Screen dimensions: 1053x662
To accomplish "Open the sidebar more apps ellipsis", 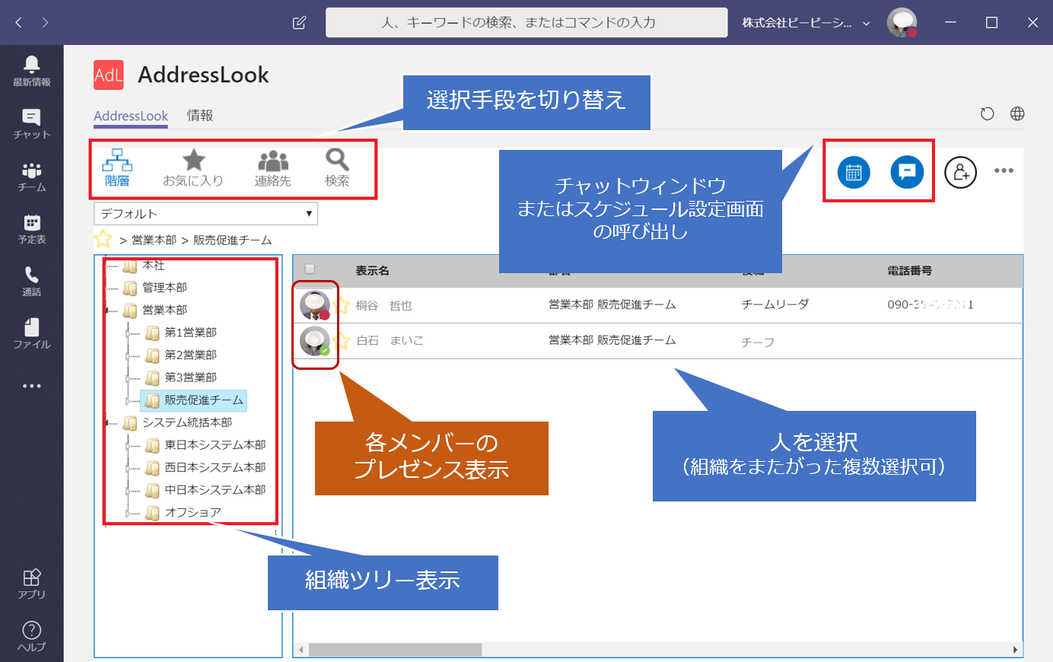I will pos(32,386).
